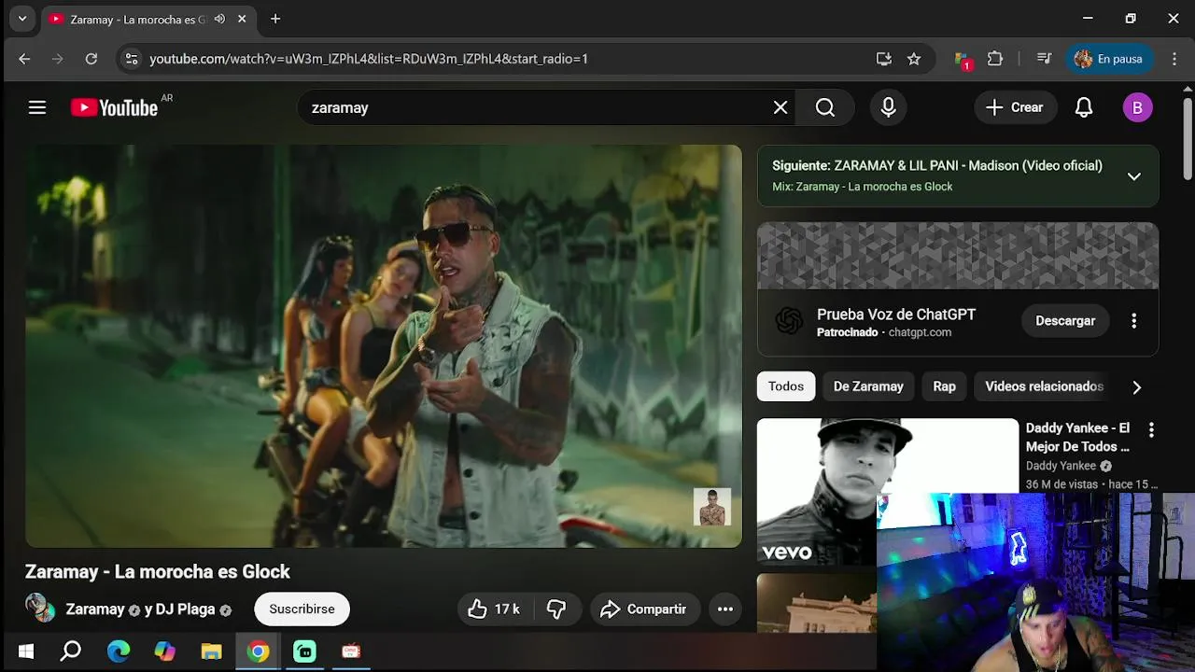Reload the page
This screenshot has height=672, width=1195.
[x=91, y=59]
